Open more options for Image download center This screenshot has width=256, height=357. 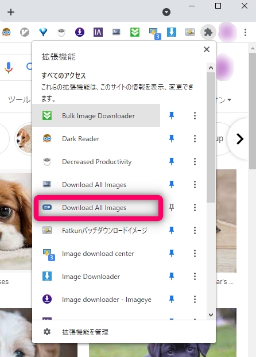[x=195, y=253]
